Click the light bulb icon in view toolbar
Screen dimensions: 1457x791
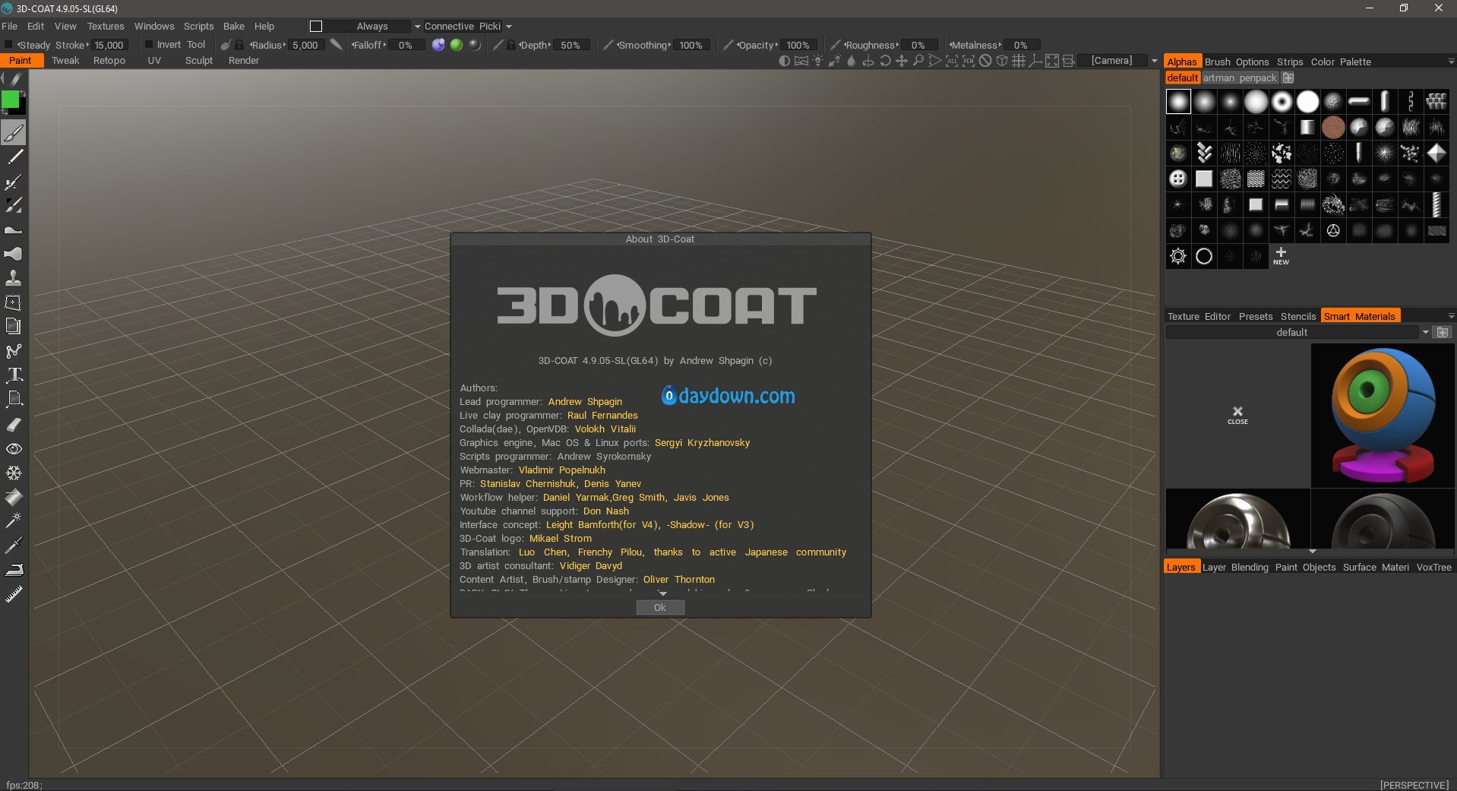tap(818, 61)
